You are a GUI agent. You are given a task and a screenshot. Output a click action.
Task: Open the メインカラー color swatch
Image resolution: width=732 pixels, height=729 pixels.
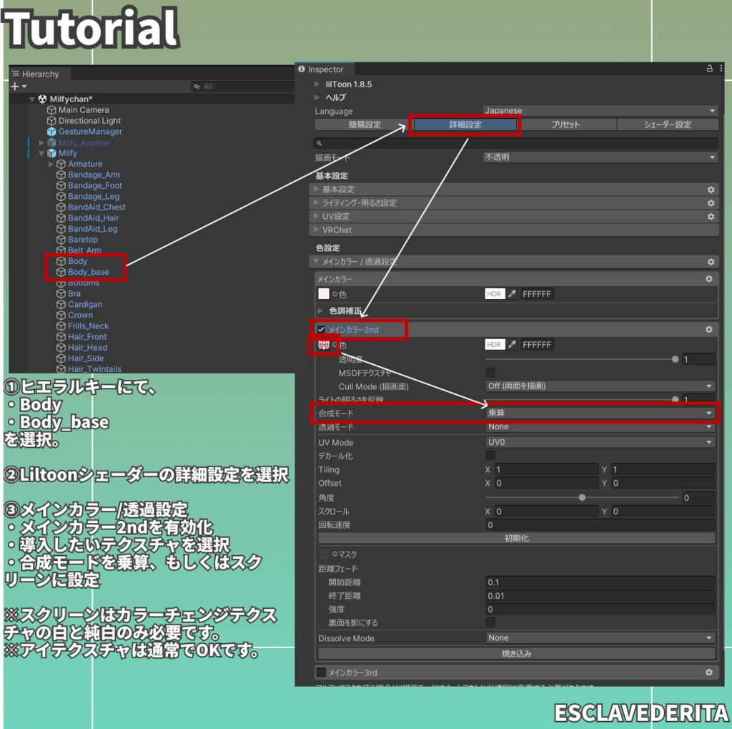[324, 294]
